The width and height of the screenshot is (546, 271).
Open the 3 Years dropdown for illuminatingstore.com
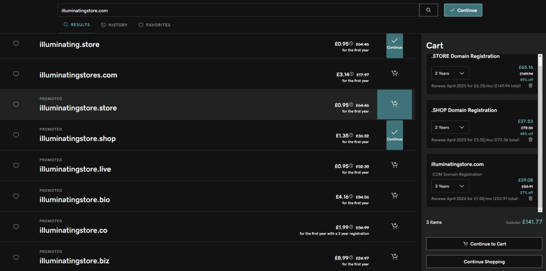pos(450,186)
